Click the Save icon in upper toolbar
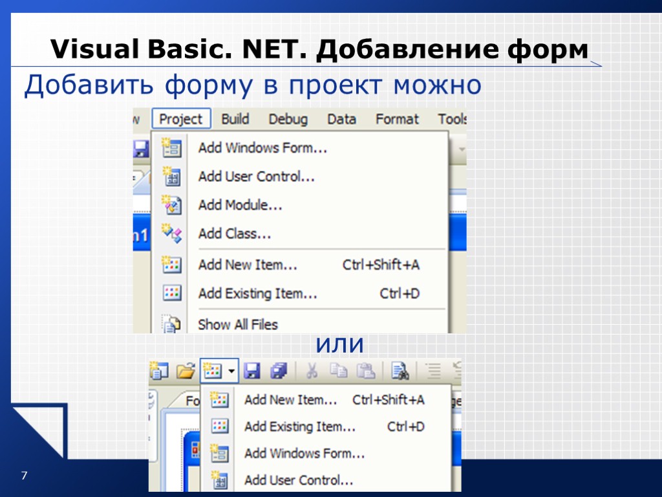 140,149
